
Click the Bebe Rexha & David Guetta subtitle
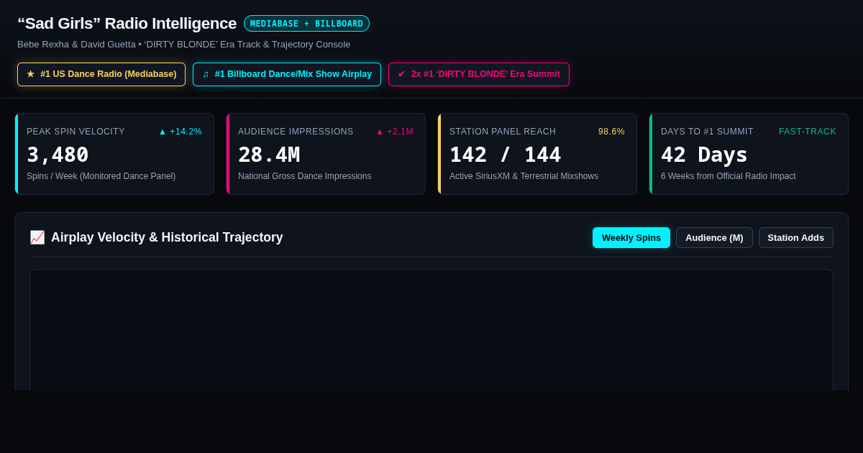pyautogui.click(x=184, y=45)
